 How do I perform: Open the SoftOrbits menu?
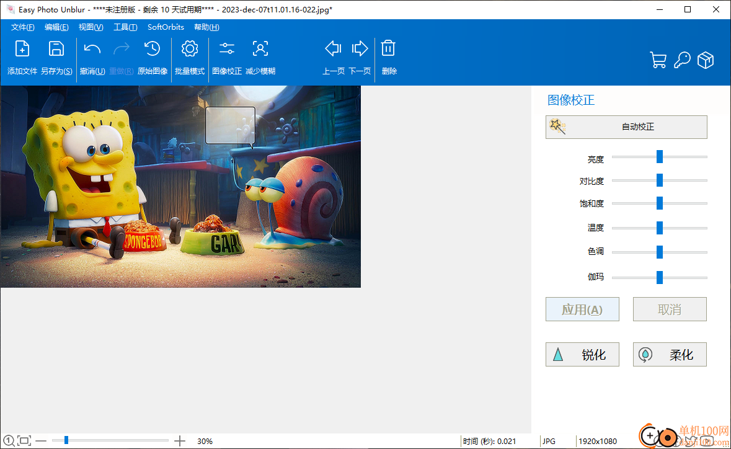pos(166,27)
